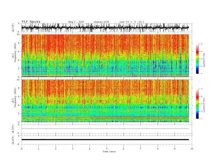Viewport: 216px width, 167px height.
Task: Click the "ch.3(V)" axis label
Action: [x=13, y=129]
